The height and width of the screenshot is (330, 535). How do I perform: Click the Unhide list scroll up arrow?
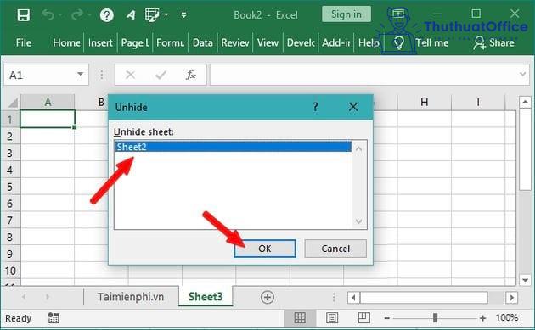point(359,149)
